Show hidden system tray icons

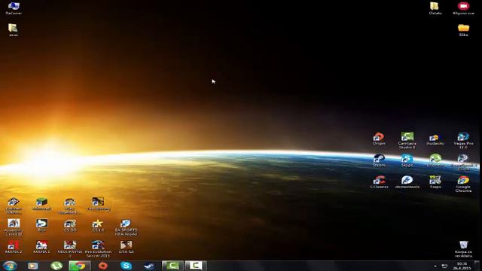pyautogui.click(x=435, y=266)
